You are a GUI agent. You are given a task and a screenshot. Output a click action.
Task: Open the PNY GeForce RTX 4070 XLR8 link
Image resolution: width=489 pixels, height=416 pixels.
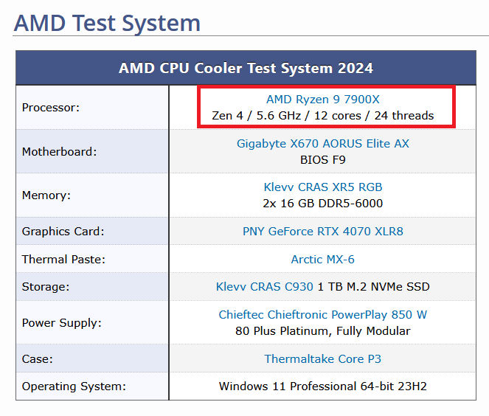coord(323,231)
